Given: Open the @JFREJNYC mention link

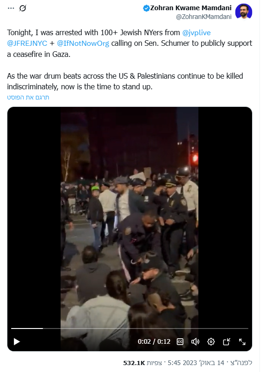Looking at the screenshot, I should 27,43.
